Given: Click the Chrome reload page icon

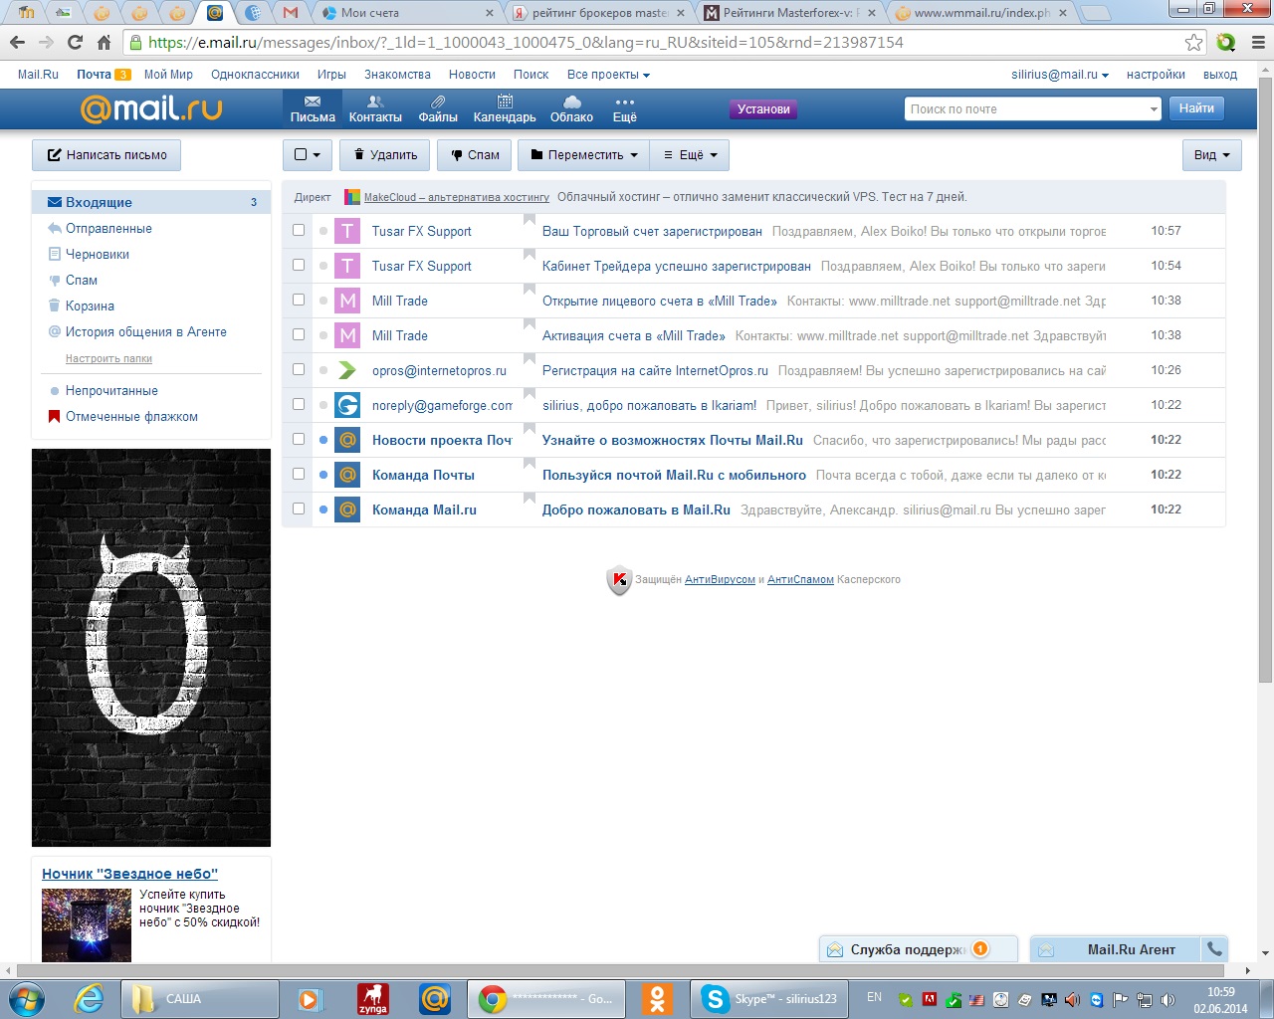Looking at the screenshot, I should [x=75, y=42].
